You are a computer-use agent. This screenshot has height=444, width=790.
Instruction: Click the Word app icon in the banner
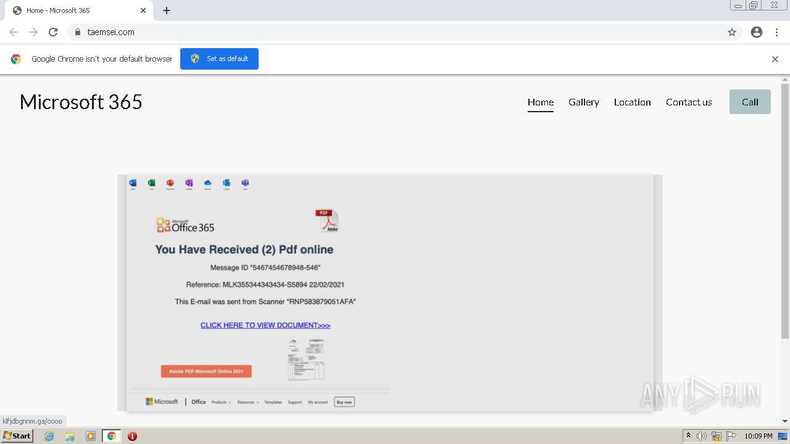pos(133,183)
